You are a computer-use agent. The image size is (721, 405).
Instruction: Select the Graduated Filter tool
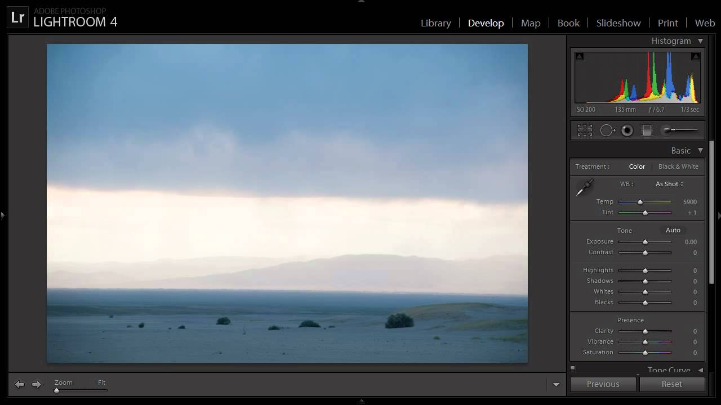[x=647, y=130]
